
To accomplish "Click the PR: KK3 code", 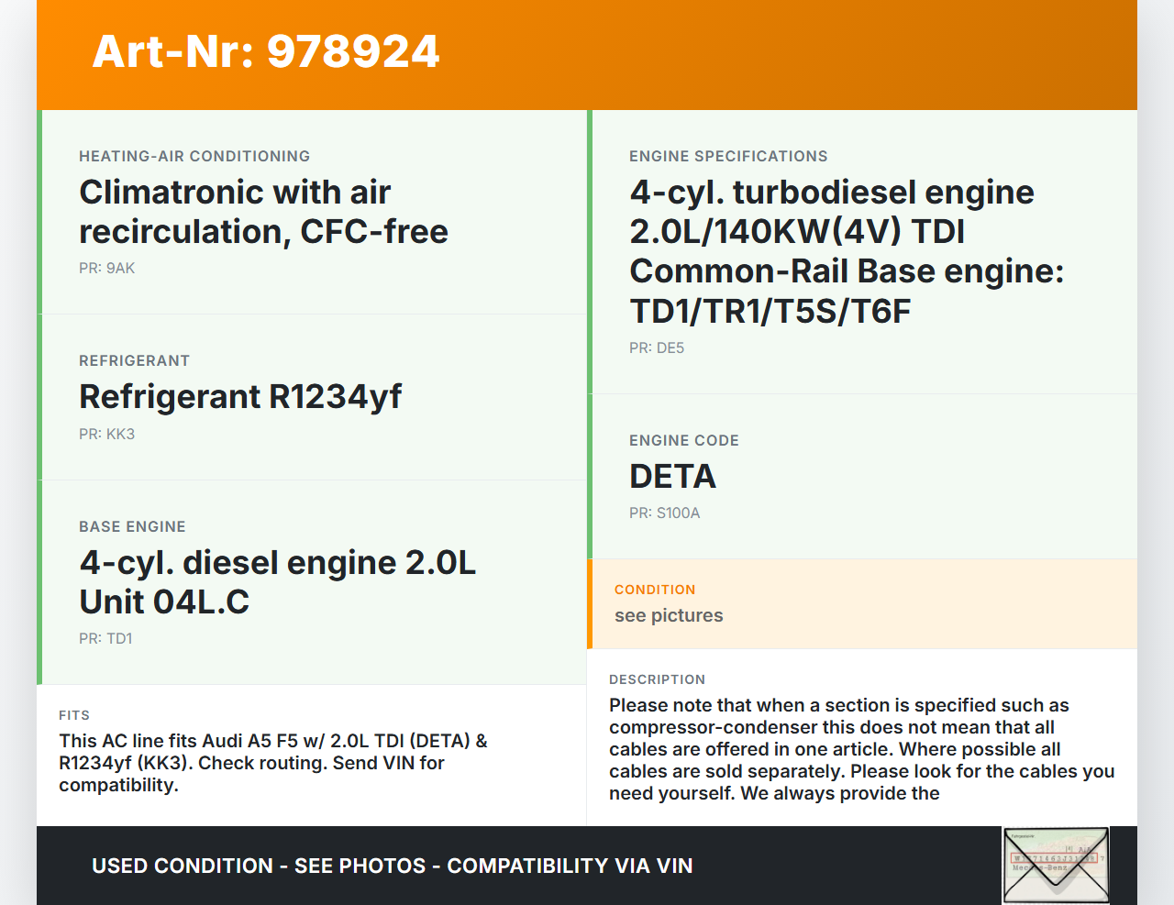I will [106, 435].
